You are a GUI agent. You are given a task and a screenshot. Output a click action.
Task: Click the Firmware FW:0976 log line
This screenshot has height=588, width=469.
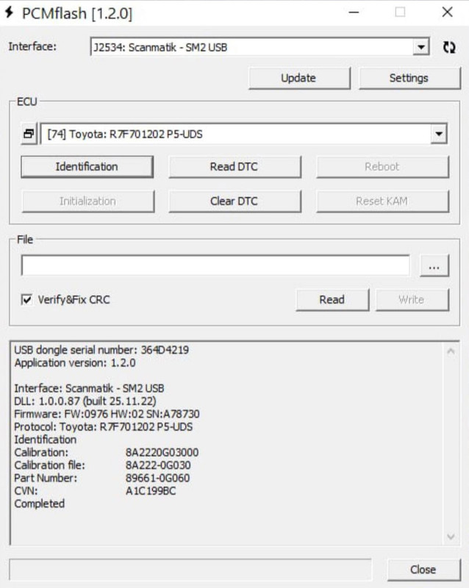click(107, 414)
